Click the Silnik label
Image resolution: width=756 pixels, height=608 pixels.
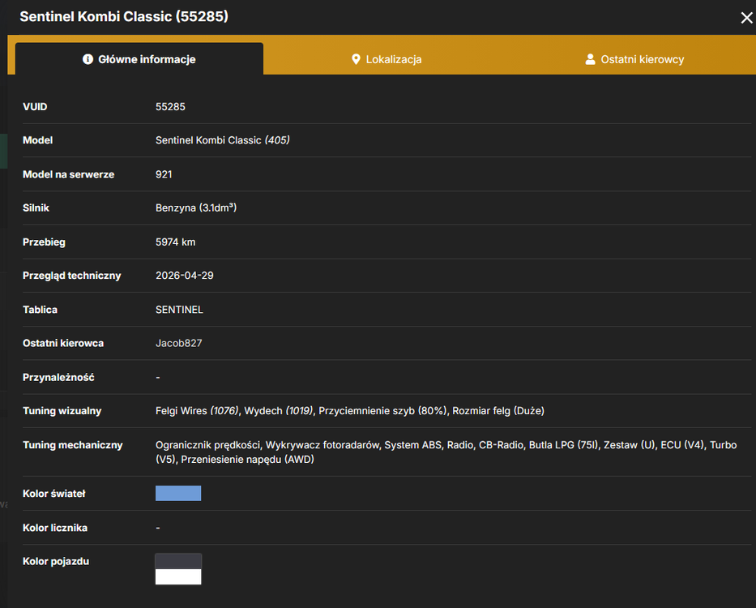click(36, 208)
